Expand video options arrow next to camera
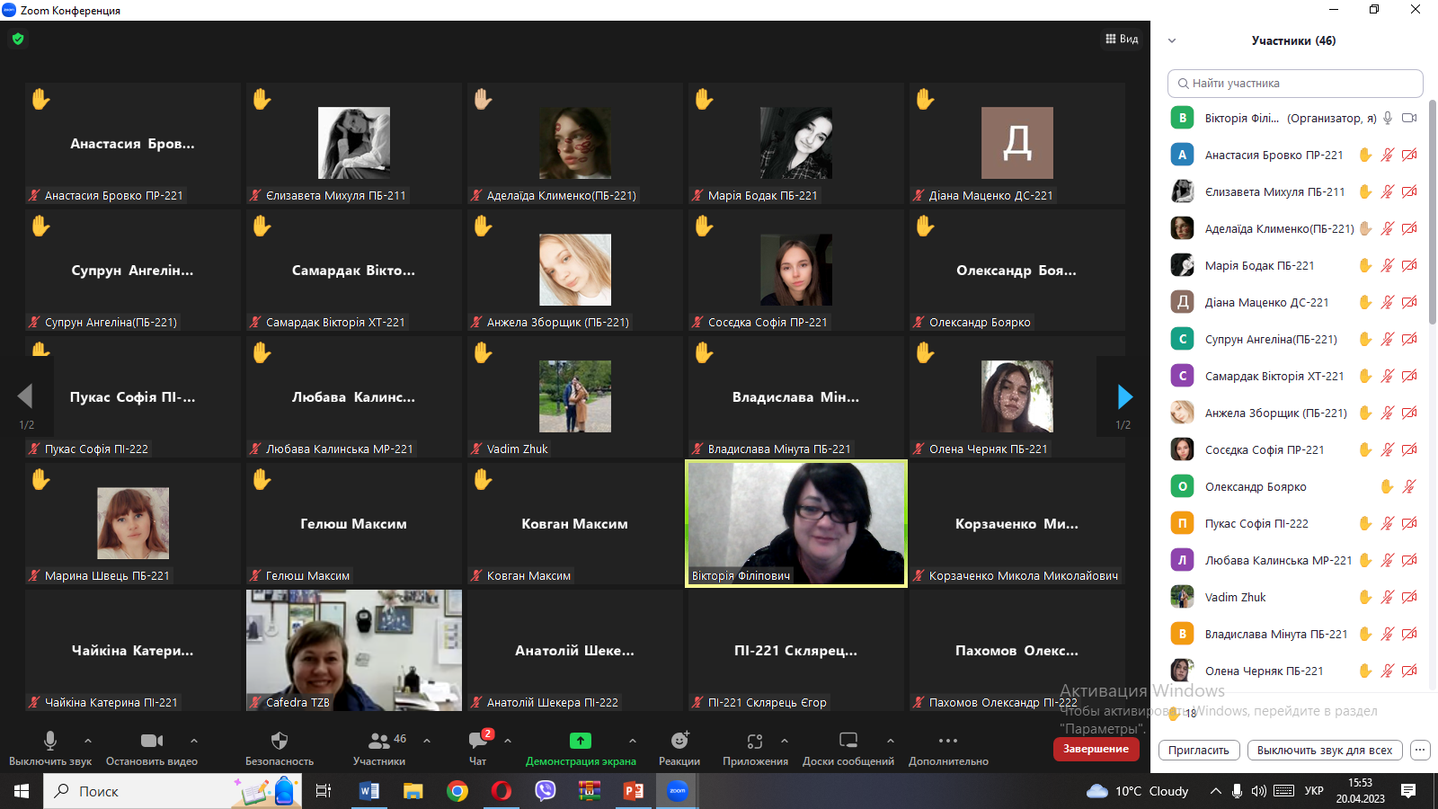This screenshot has width=1438, height=809. pyautogui.click(x=194, y=741)
